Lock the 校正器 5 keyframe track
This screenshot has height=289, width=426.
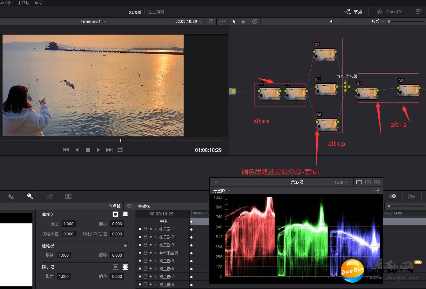pyautogui.click(x=145, y=261)
